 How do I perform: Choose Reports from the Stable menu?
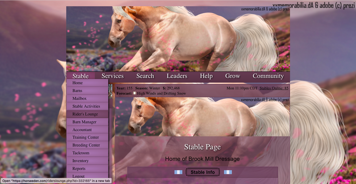(x=87, y=168)
